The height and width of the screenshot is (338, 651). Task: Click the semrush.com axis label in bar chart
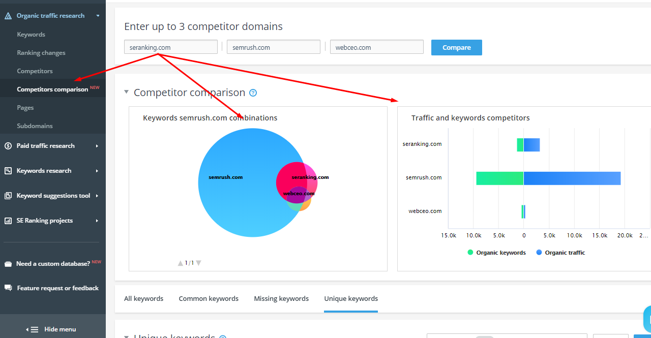424,178
